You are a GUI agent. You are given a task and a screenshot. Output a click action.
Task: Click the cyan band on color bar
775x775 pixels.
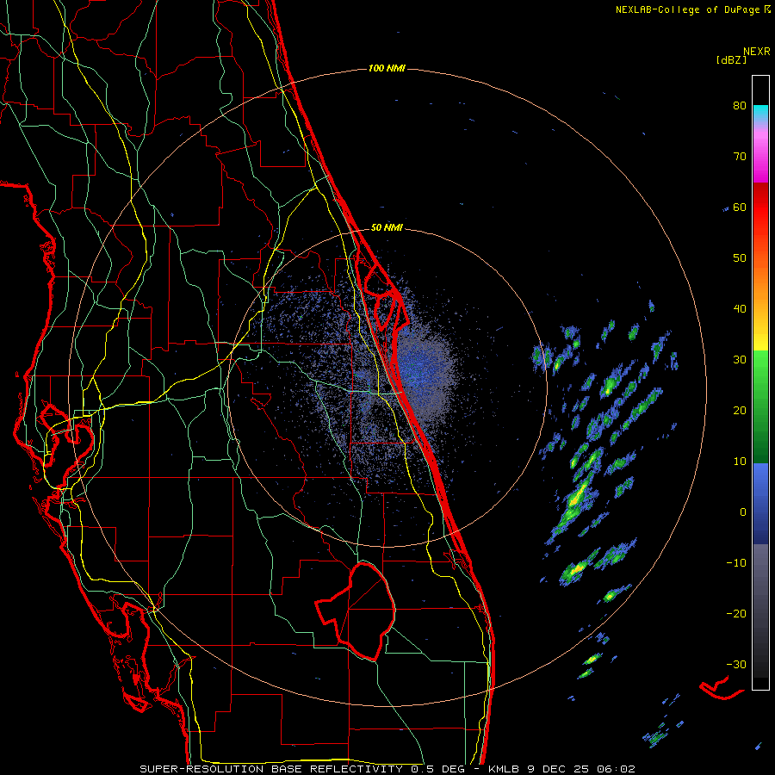[760, 114]
